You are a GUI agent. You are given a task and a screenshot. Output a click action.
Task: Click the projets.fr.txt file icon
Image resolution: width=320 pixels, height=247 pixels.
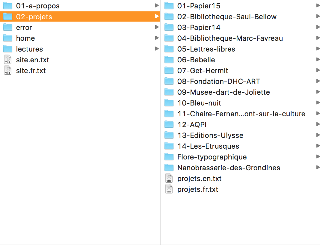pos(169,189)
